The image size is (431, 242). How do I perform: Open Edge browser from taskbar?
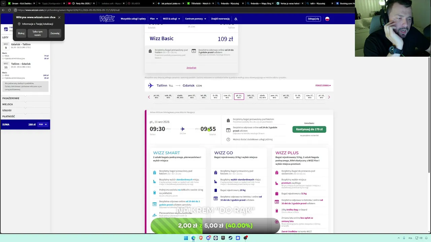[x=193, y=238]
